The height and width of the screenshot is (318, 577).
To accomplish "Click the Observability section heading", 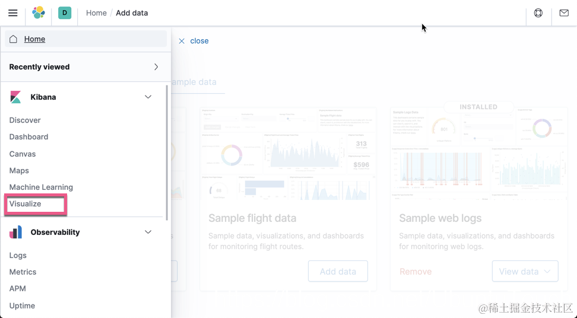I will pos(55,232).
